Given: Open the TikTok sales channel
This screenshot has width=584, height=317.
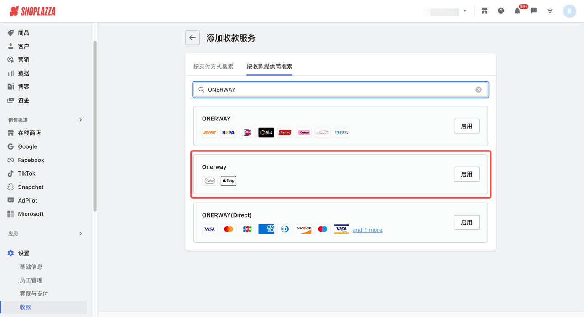Looking at the screenshot, I should pos(25,173).
